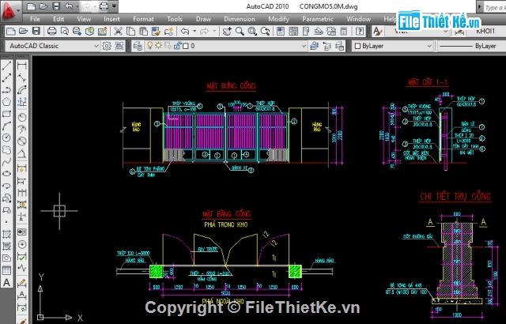Click the Match Properties brush icon
This screenshot has width=506, height=324.
[156, 32]
